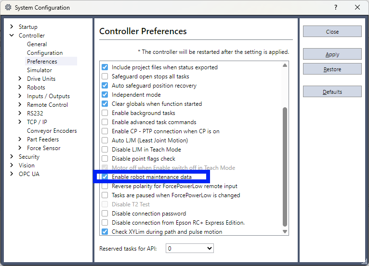The height and width of the screenshot is (266, 369).
Task: Click the Restore button
Action: pos(332,69)
